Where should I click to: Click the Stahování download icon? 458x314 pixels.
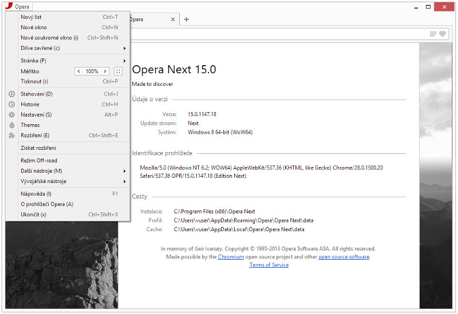pos(11,94)
